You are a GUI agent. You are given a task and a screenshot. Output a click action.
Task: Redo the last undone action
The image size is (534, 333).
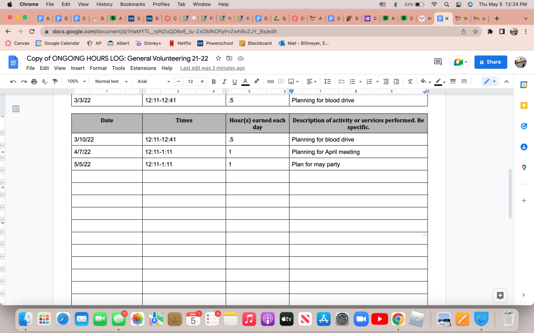(24, 82)
